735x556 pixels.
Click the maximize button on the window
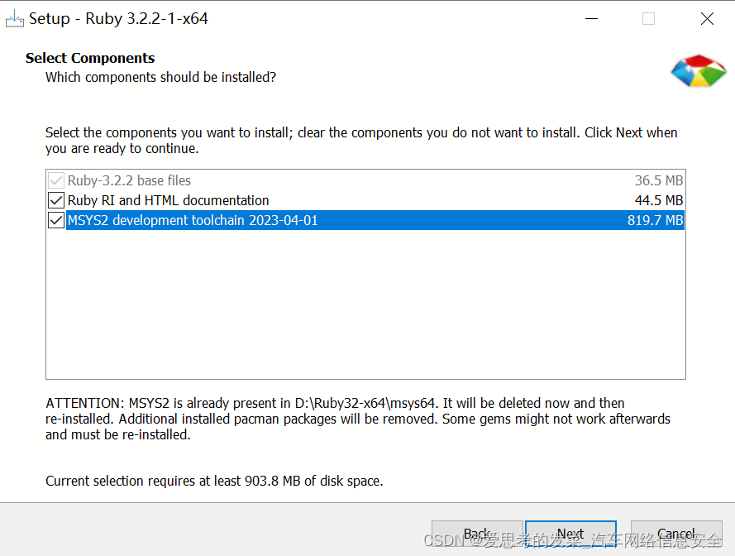(648, 18)
